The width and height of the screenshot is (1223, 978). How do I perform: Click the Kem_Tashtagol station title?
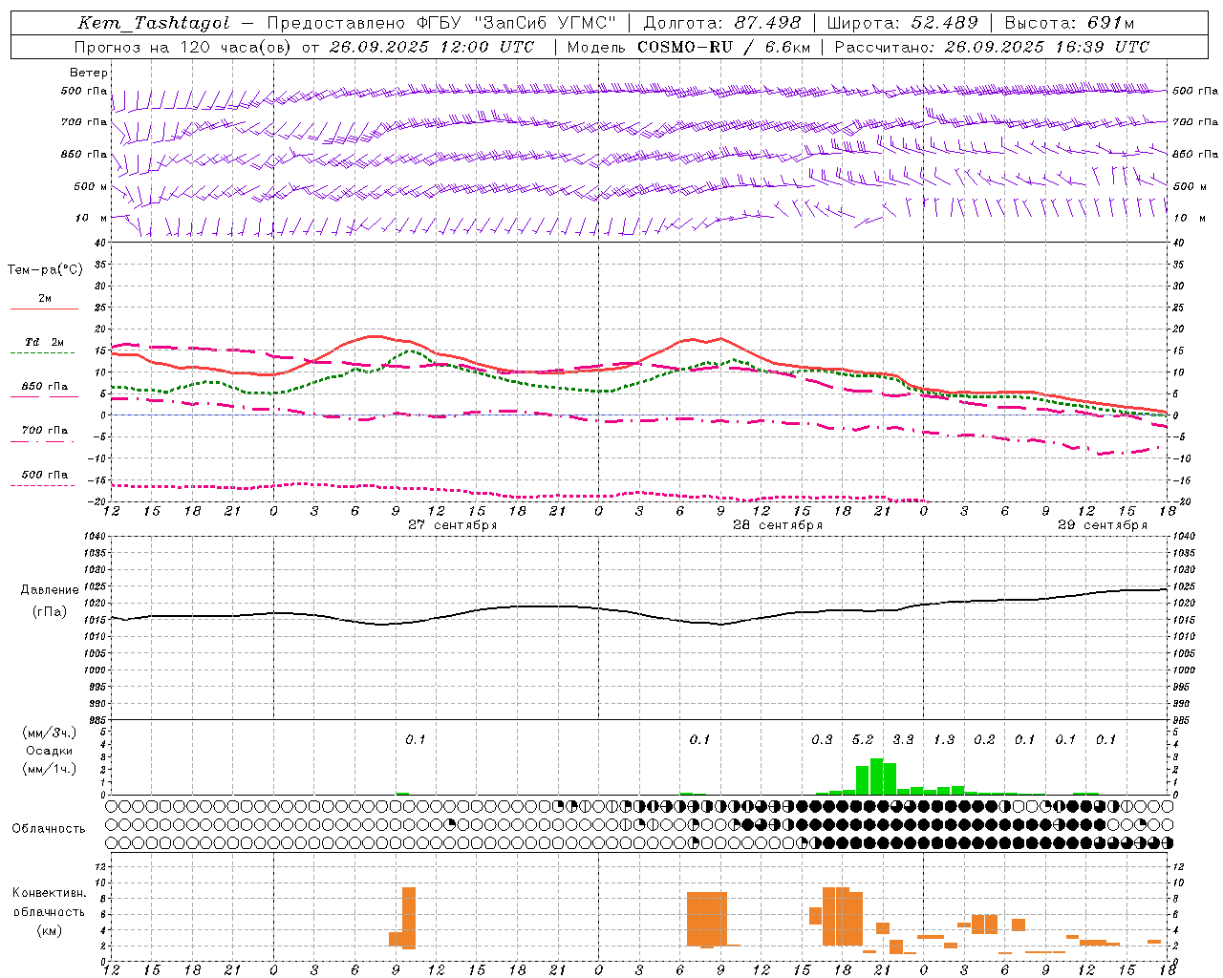point(154,23)
